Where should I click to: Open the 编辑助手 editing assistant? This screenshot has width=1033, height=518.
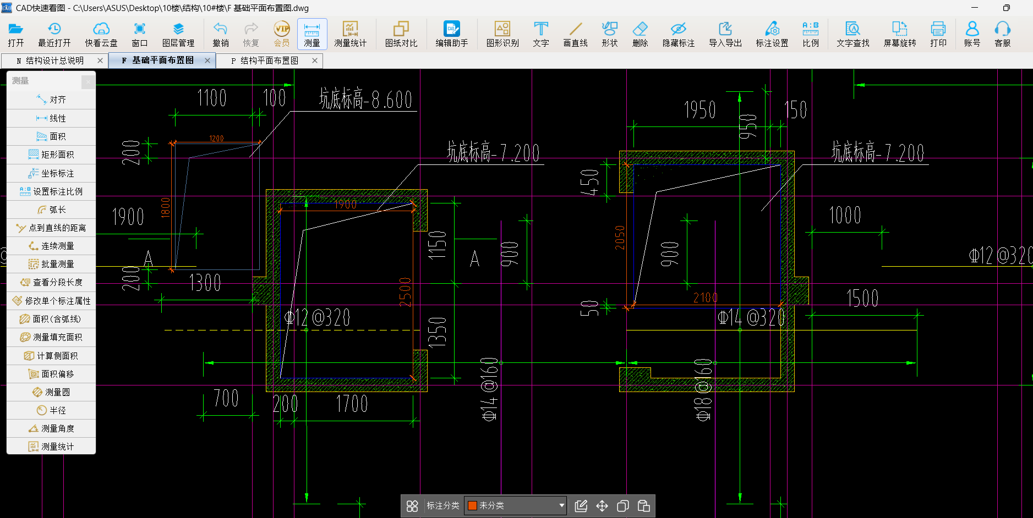(x=451, y=34)
